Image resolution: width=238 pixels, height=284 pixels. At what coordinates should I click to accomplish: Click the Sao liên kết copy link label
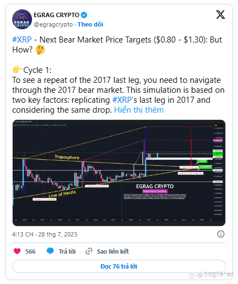[x=113, y=251]
